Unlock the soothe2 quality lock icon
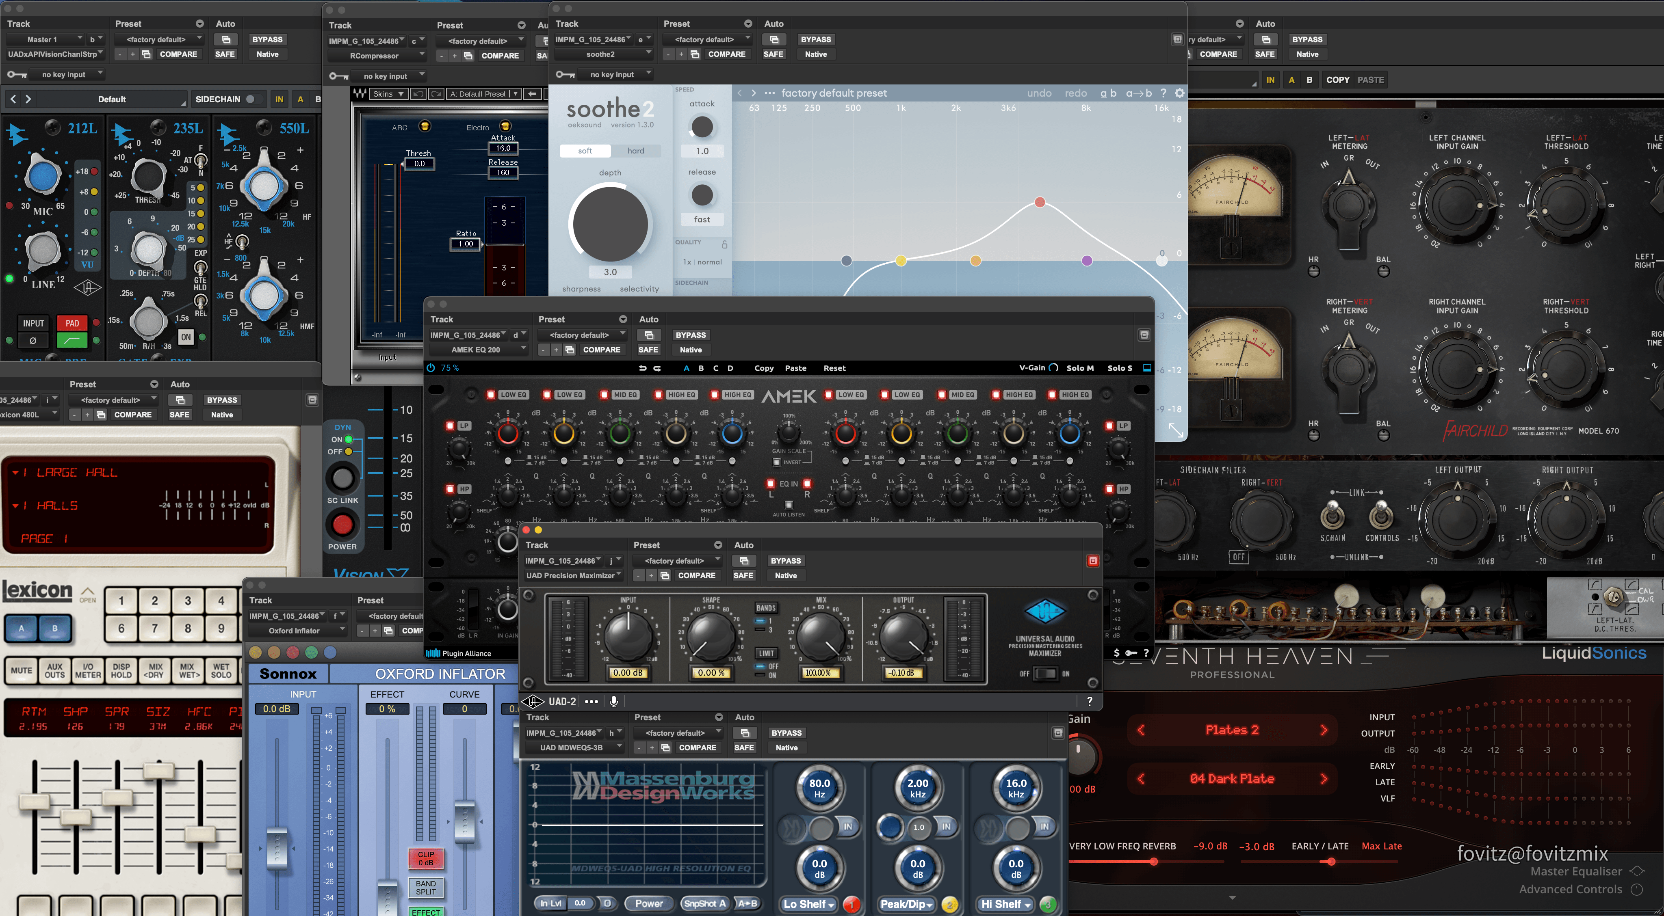Image resolution: width=1664 pixels, height=916 pixels. pos(724,244)
